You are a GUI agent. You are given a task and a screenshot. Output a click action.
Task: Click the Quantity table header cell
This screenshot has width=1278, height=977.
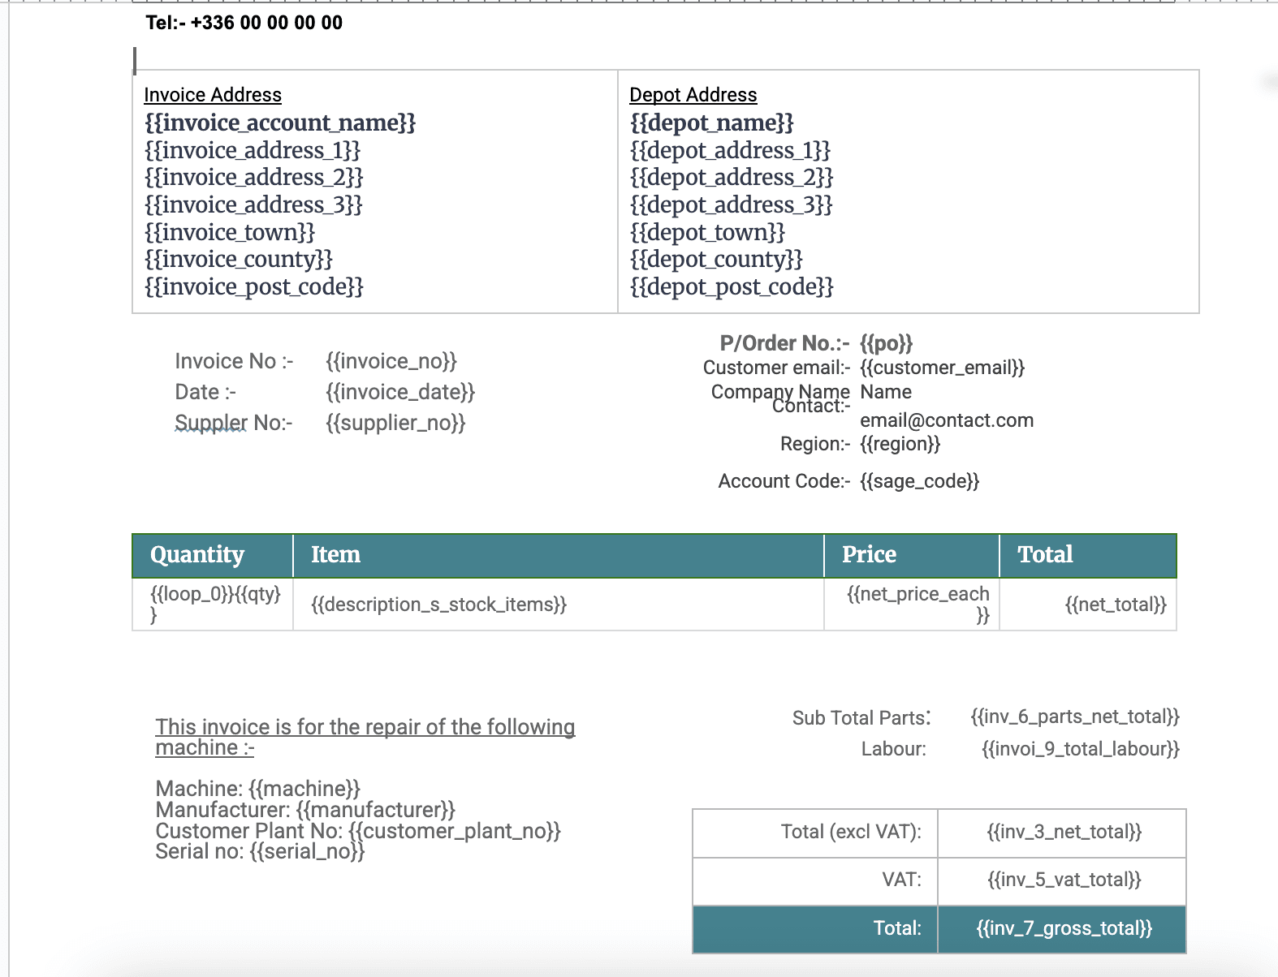[197, 555]
